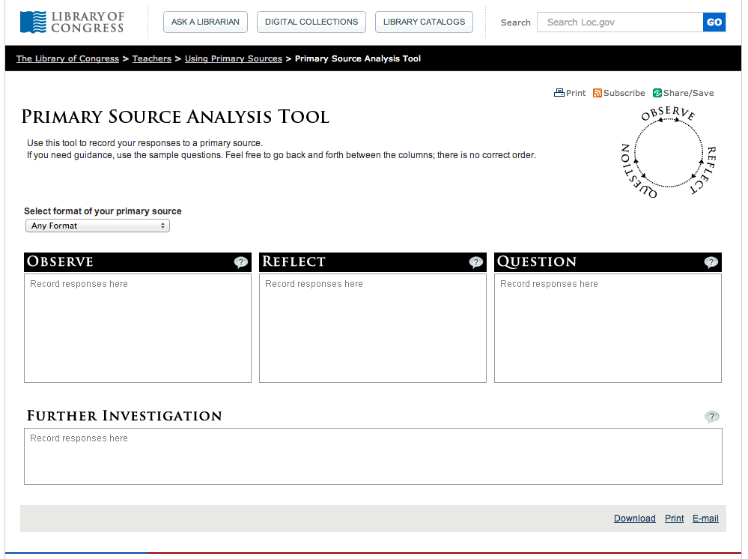This screenshot has height=559, width=748.
Task: Click into the Question response box
Action: tap(608, 328)
